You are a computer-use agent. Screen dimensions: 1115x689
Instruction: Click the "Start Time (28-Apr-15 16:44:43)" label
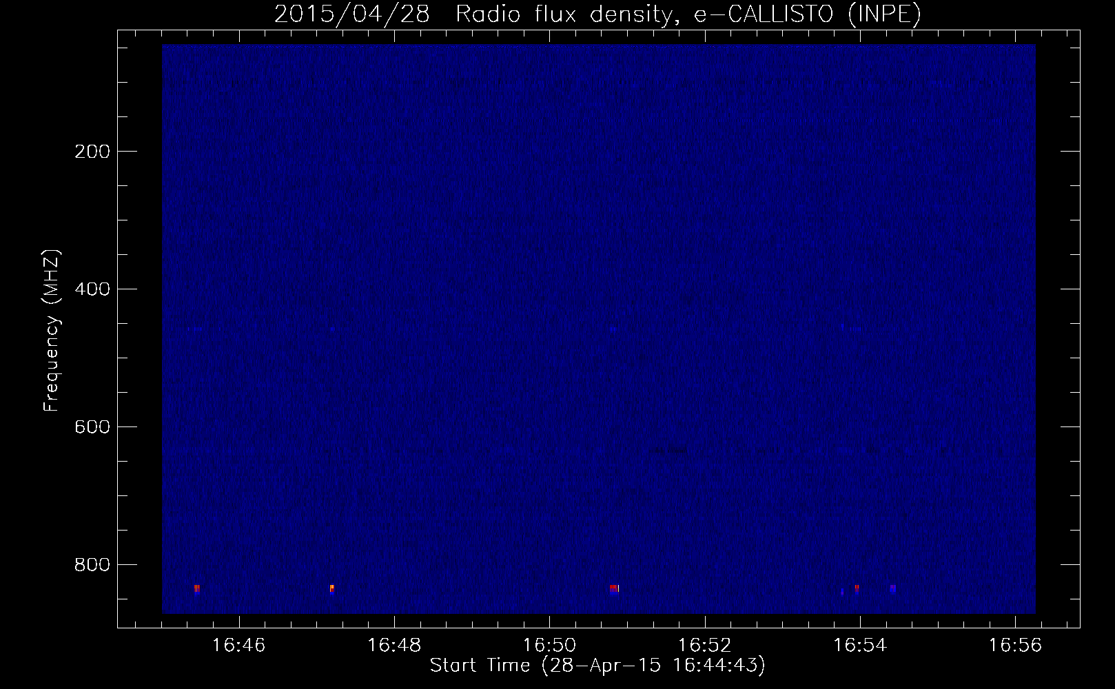pyautogui.click(x=597, y=666)
